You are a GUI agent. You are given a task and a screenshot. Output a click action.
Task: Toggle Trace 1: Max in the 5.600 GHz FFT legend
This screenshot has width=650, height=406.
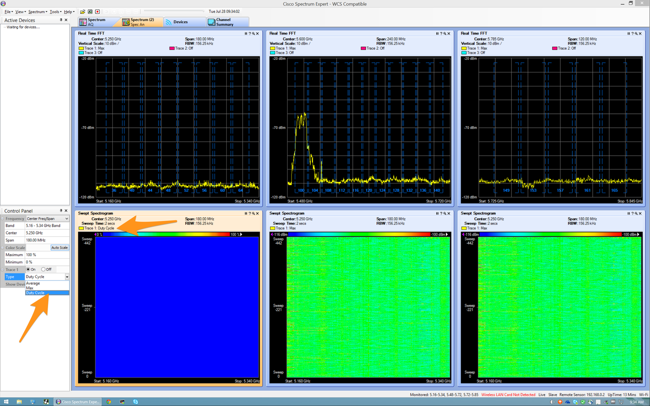(283, 48)
